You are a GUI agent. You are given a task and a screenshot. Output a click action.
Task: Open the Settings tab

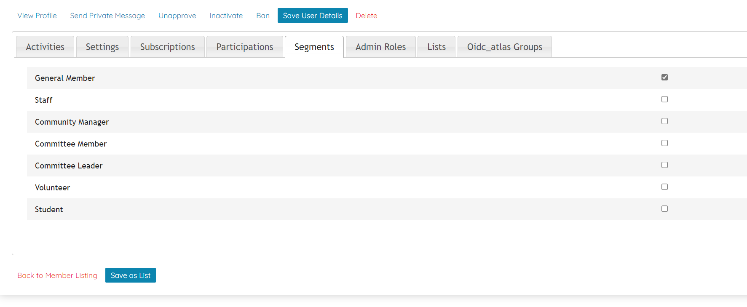point(102,47)
